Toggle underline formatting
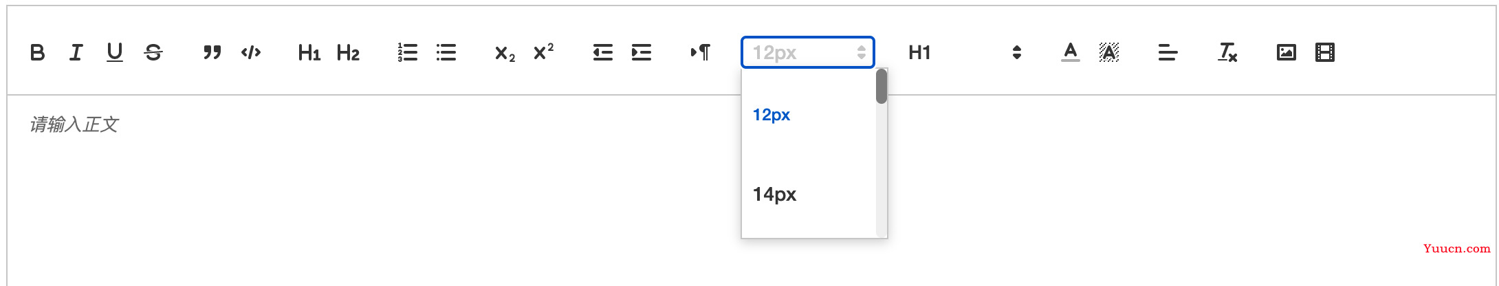Image resolution: width=1499 pixels, height=286 pixels. tap(115, 52)
